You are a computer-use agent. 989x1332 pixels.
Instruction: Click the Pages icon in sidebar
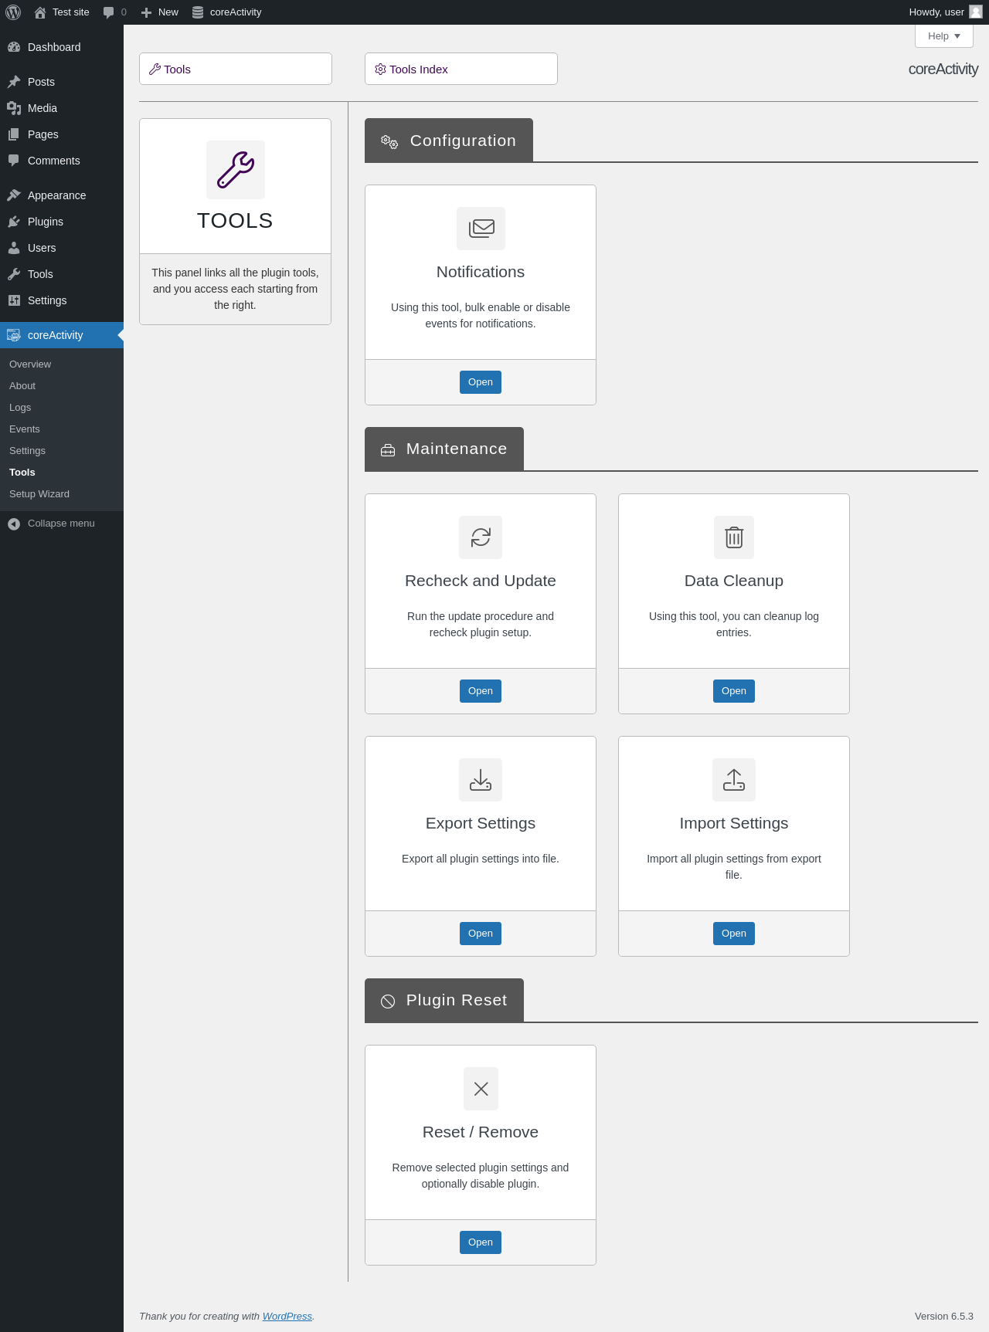click(14, 134)
